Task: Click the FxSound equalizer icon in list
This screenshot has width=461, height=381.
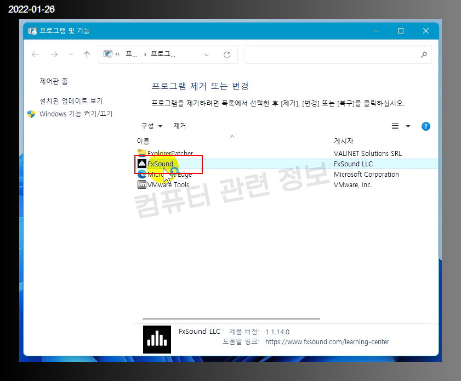Action: click(x=142, y=164)
